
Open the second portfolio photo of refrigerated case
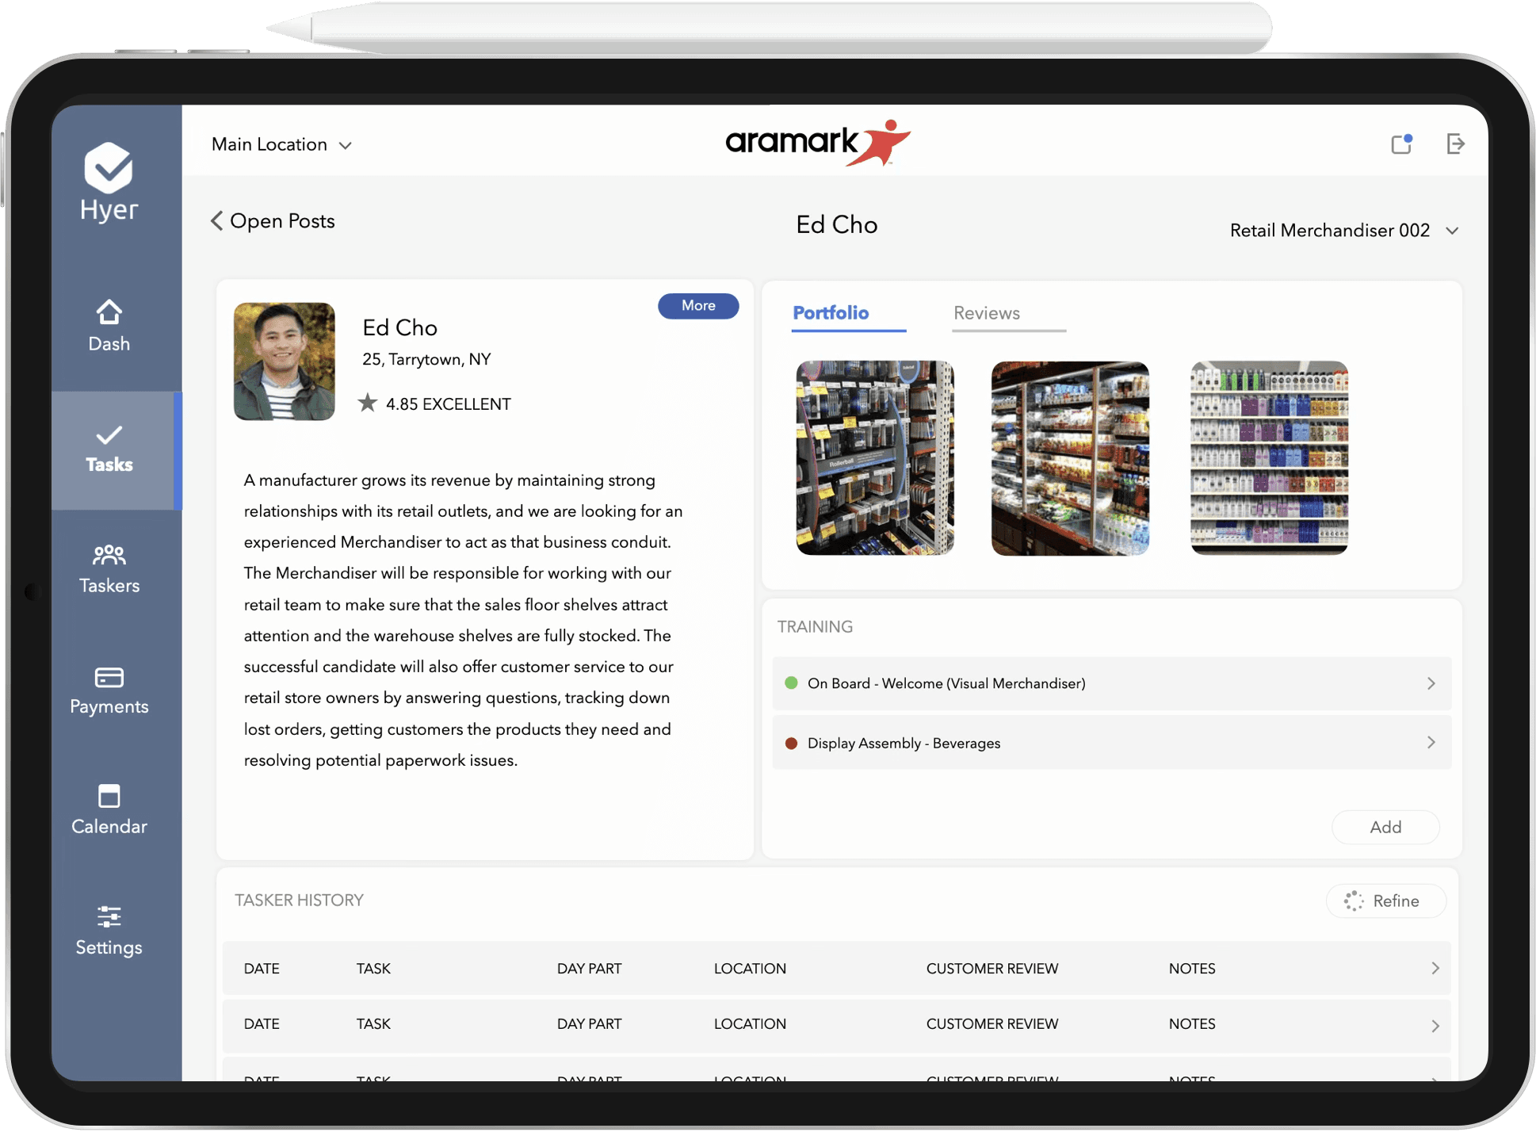tap(1070, 458)
